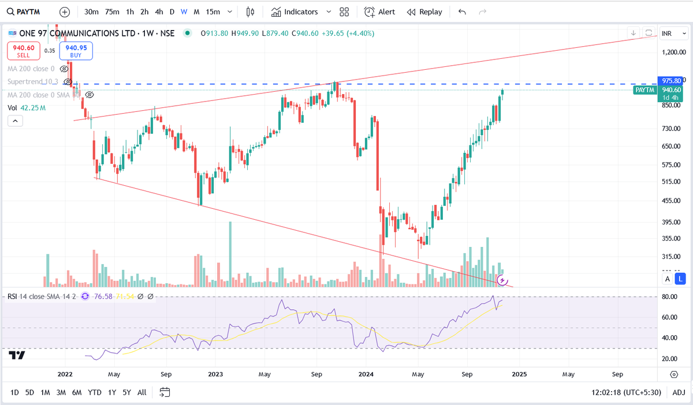This screenshot has height=405, width=693.
Task: Expand the Indicators favorites dropdown arrow
Action: pyautogui.click(x=329, y=12)
